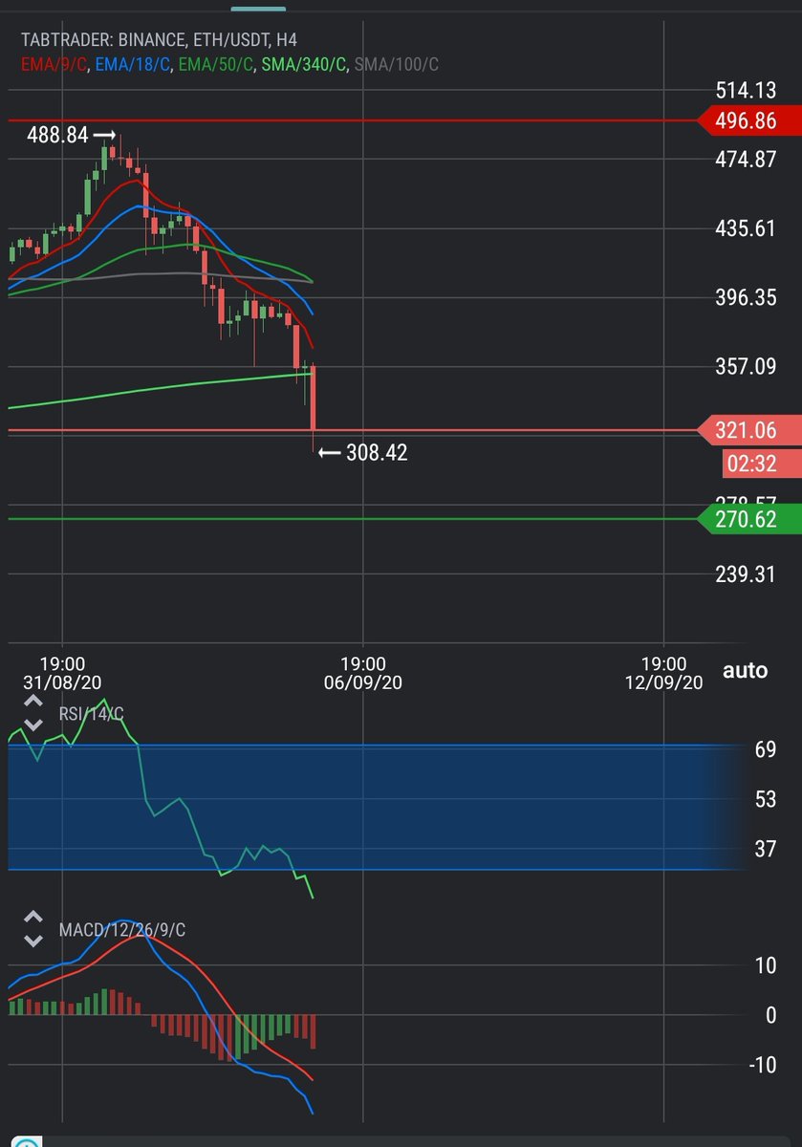The width and height of the screenshot is (802, 1147).
Task: Tap the MACD zero level label
Action: click(x=770, y=1015)
